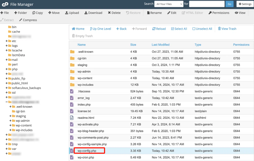Sort files by Last Modified column
This screenshot has width=254, height=161.
point(160,45)
